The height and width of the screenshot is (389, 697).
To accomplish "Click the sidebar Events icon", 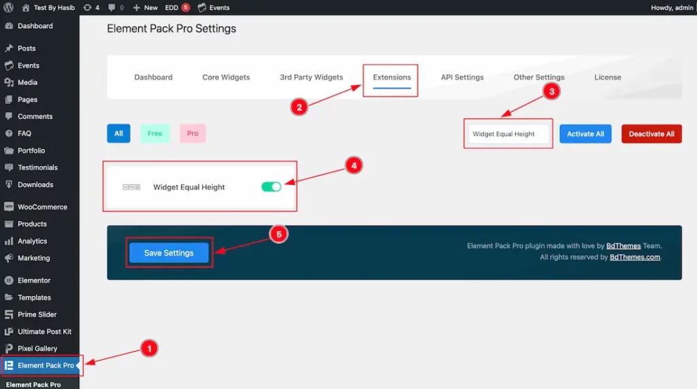I will click(x=9, y=65).
